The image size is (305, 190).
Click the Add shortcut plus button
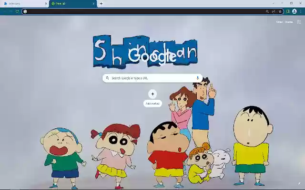tap(152, 94)
